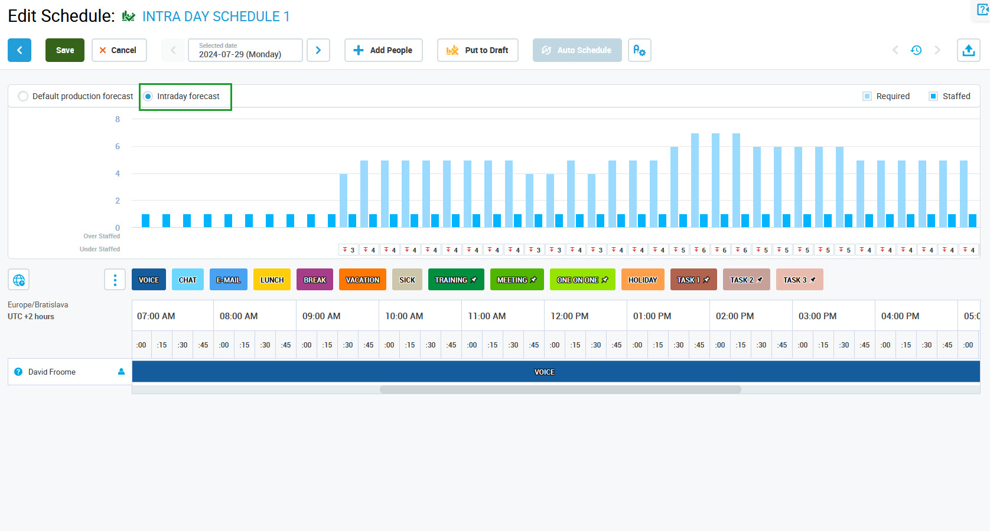Open the three-dot activities options menu
The image size is (990, 531).
click(115, 280)
